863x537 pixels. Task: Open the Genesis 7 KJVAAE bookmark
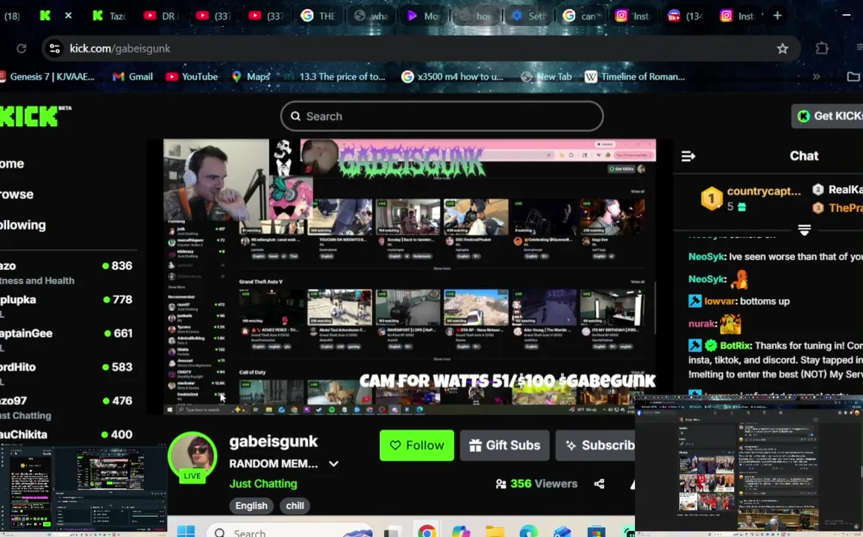tap(47, 77)
